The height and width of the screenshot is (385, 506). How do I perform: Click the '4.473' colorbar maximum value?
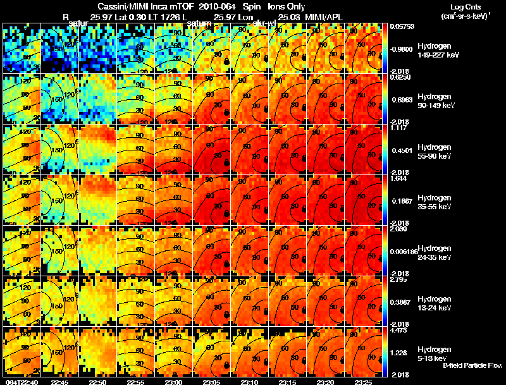[x=398, y=330]
